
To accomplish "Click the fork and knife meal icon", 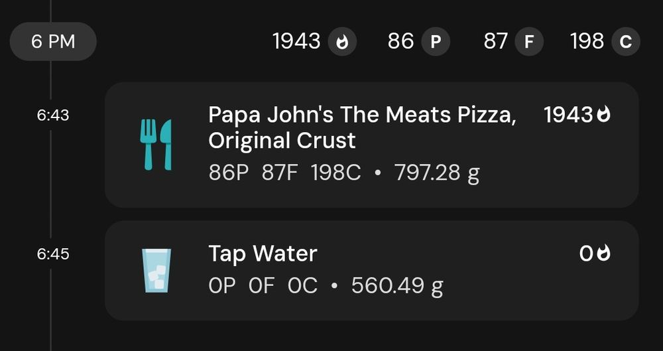I will [156, 145].
